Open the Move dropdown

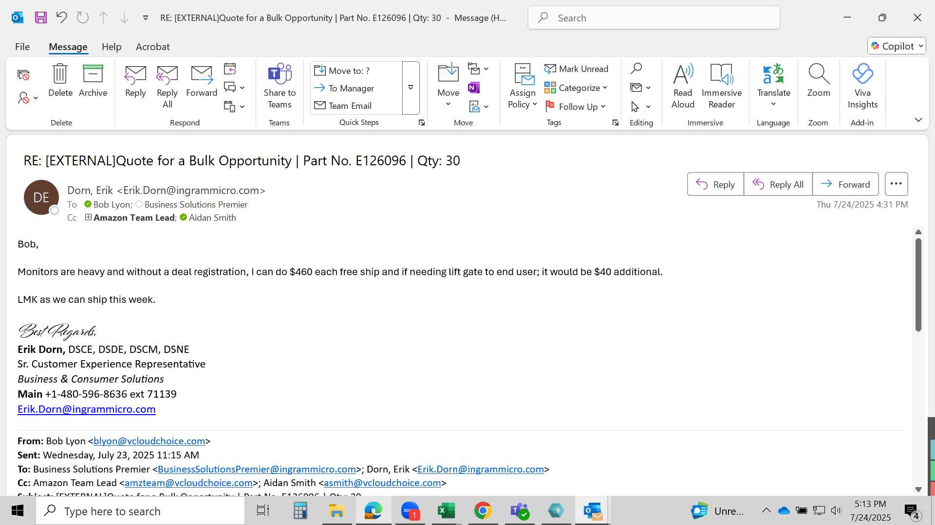(x=448, y=87)
